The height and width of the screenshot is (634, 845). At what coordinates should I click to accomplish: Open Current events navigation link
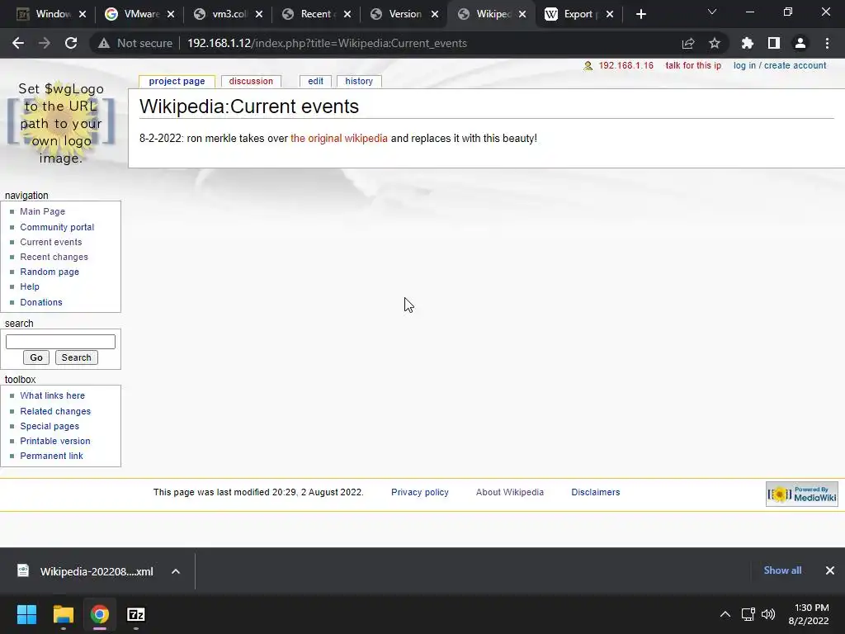(51, 242)
